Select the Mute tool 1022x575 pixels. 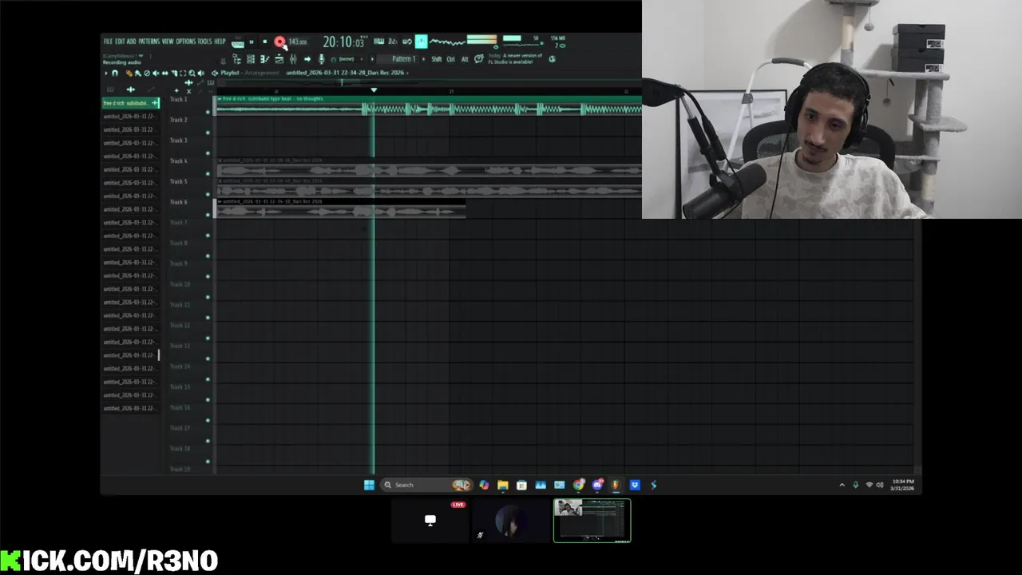click(156, 73)
